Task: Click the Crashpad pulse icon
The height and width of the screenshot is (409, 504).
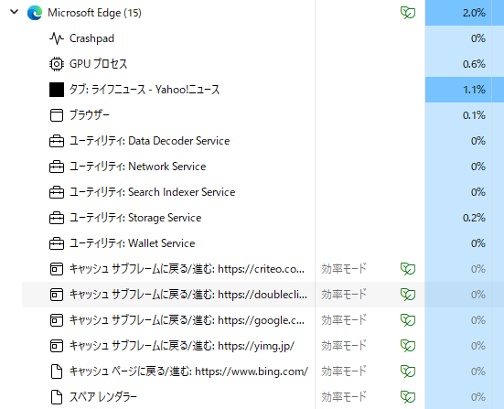Action: click(x=56, y=38)
